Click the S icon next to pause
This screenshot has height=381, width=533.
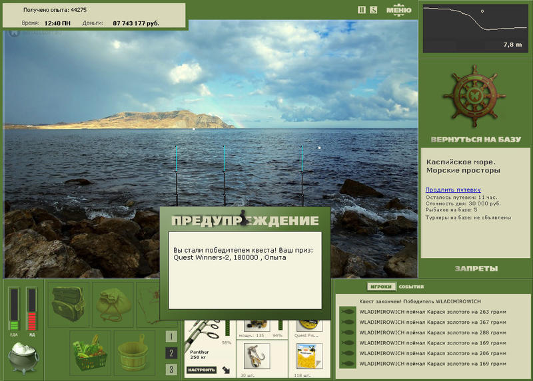point(374,10)
